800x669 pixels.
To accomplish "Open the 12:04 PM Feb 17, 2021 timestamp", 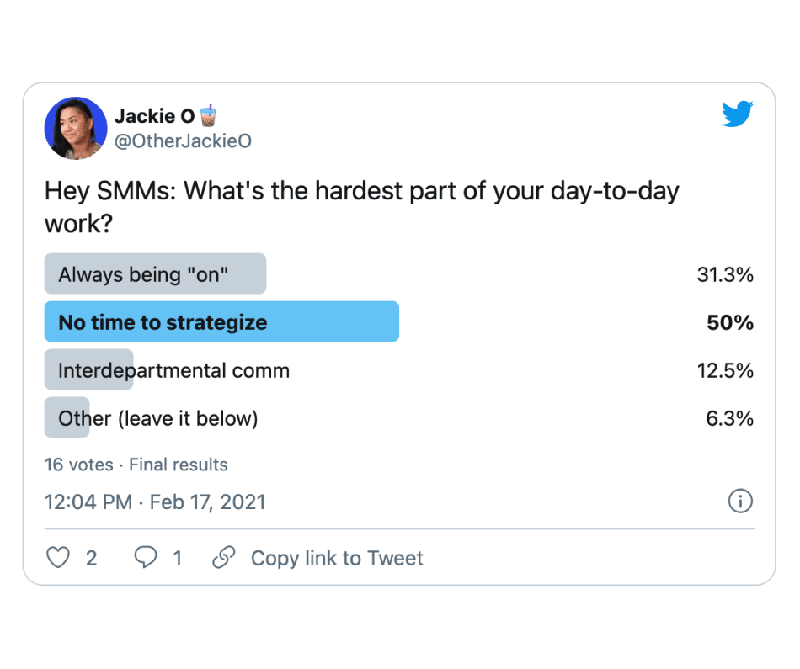I will (x=155, y=502).
